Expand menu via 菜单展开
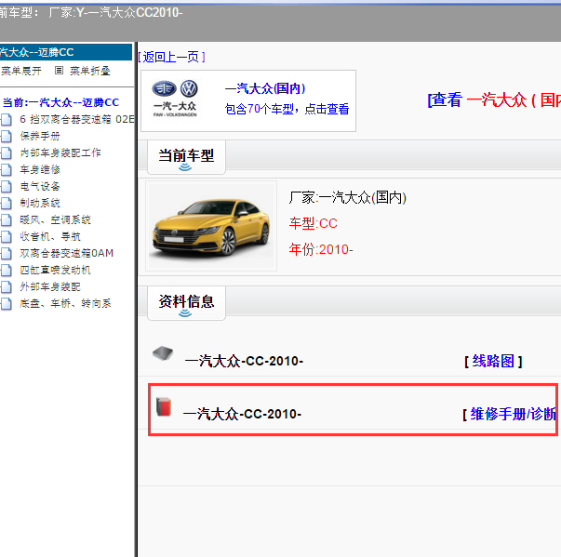The width and height of the screenshot is (561, 557). coord(21,71)
